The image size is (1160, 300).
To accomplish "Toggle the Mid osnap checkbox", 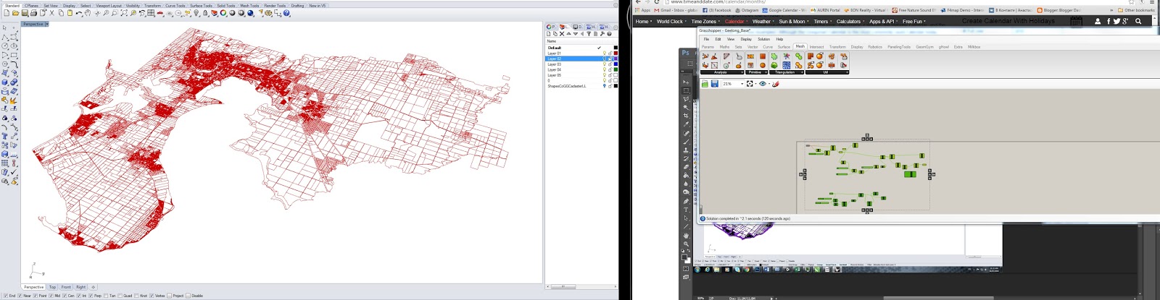I will click(x=51, y=296).
